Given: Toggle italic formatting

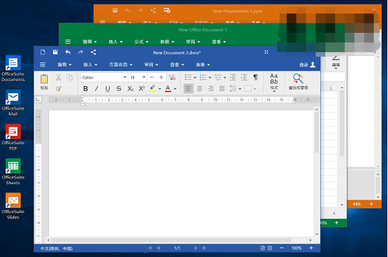Looking at the screenshot, I should coord(96,88).
